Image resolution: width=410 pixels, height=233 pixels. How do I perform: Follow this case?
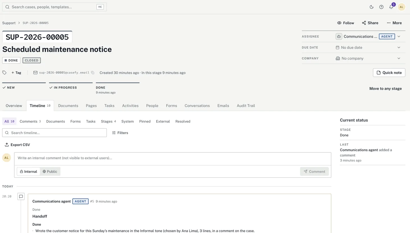pos(346,23)
